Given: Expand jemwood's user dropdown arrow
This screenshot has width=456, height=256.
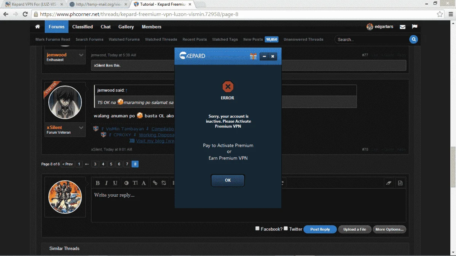Looking at the screenshot, I should (81, 55).
